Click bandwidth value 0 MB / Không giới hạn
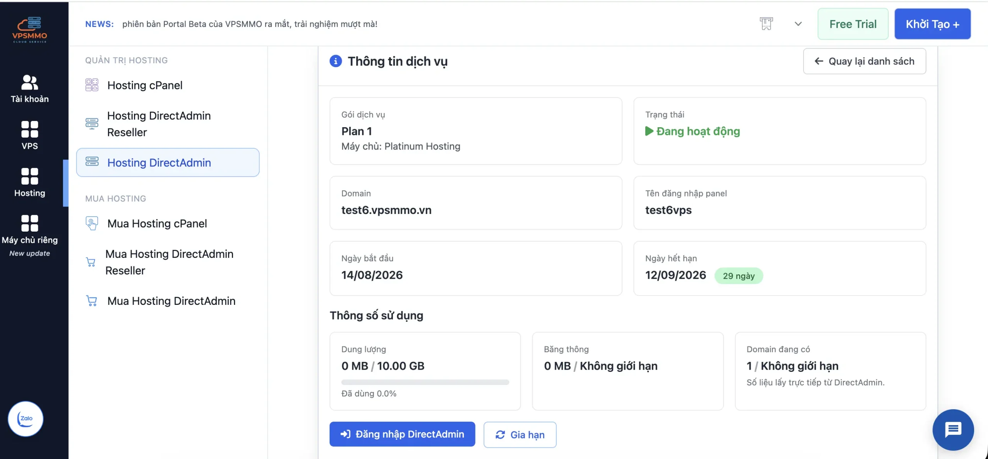The height and width of the screenshot is (459, 988). [601, 366]
